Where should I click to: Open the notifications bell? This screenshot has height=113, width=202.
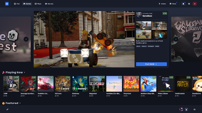[183, 4]
